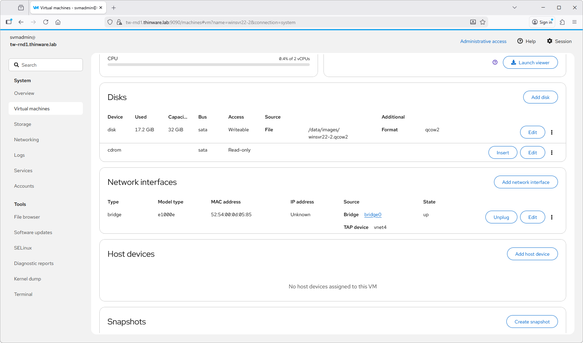Click the Launch viewer button
The image size is (583, 343).
pyautogui.click(x=530, y=63)
